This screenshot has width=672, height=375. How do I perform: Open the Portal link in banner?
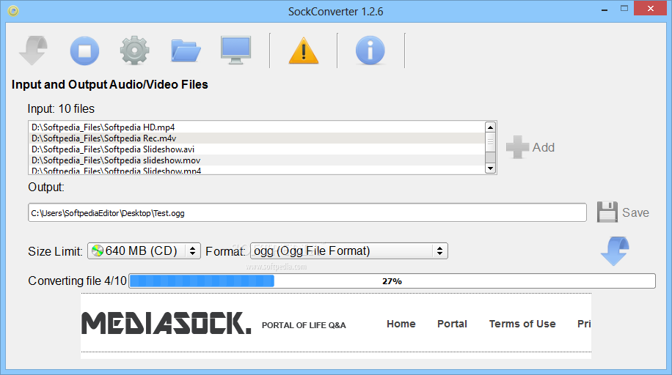point(452,324)
